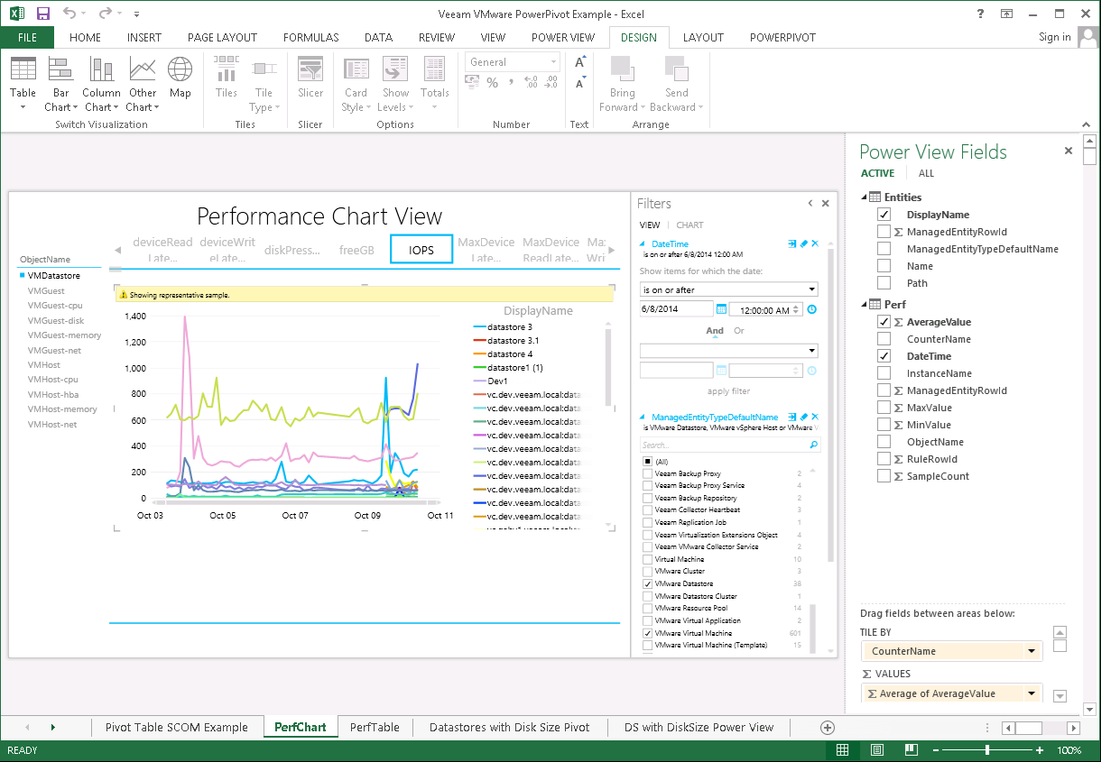
Task: Open calendar picker next to 6/8/2014
Action: pos(721,309)
